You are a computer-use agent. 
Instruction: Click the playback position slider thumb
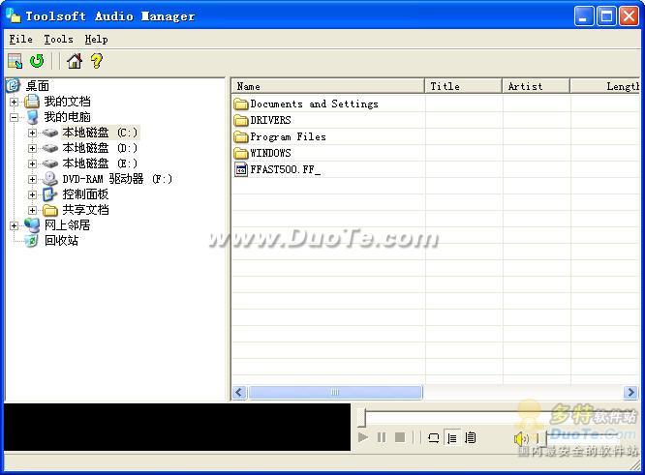(361, 417)
